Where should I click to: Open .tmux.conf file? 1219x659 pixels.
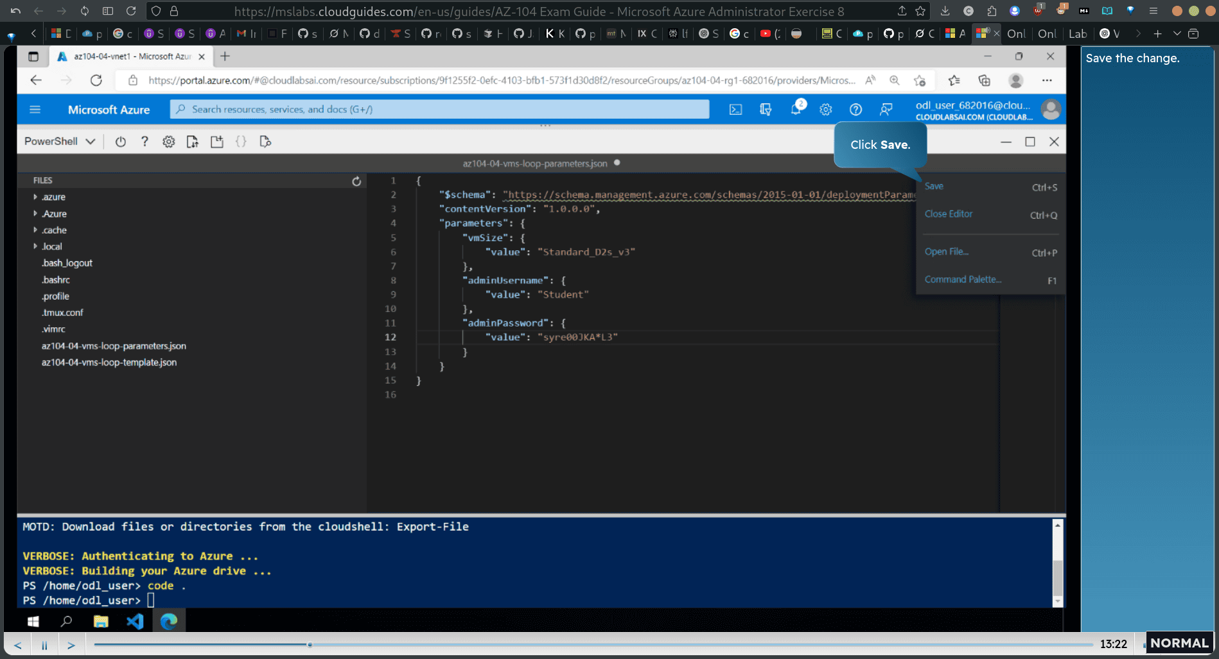(x=62, y=312)
